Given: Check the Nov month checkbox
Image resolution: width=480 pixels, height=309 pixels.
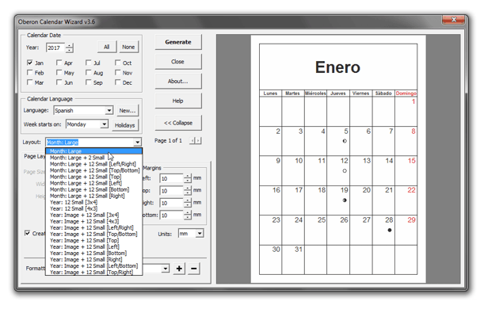Looking at the screenshot, I should coord(117,73).
